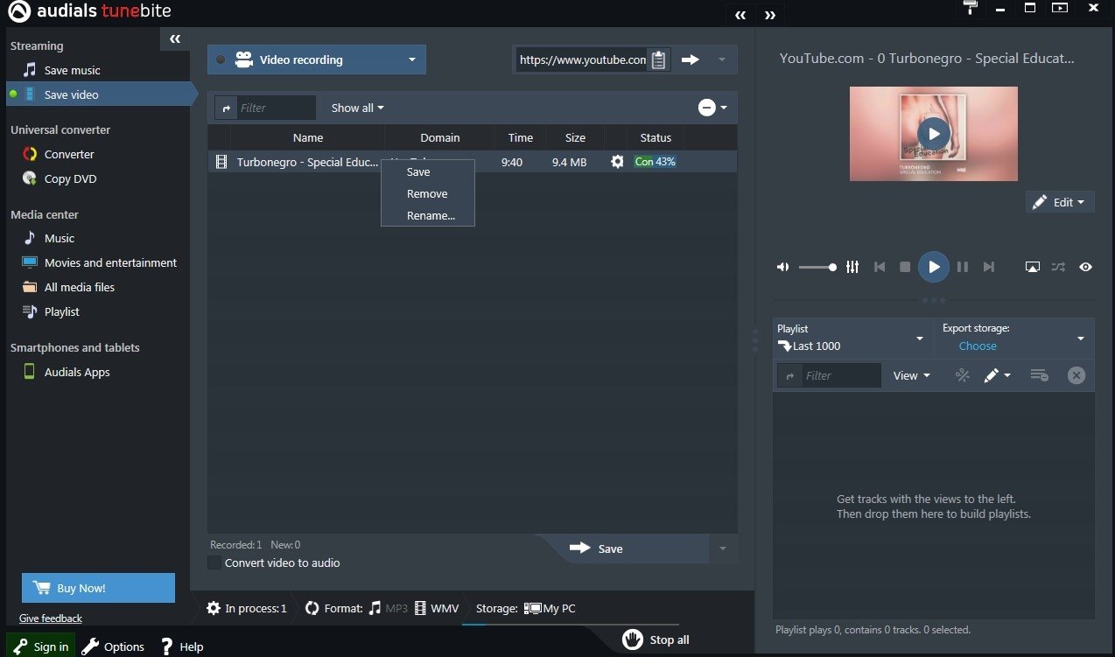Click the YouTube URL input field
The image size is (1115, 657).
pos(582,60)
